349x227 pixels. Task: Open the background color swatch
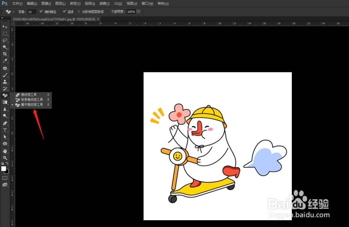click(7, 172)
